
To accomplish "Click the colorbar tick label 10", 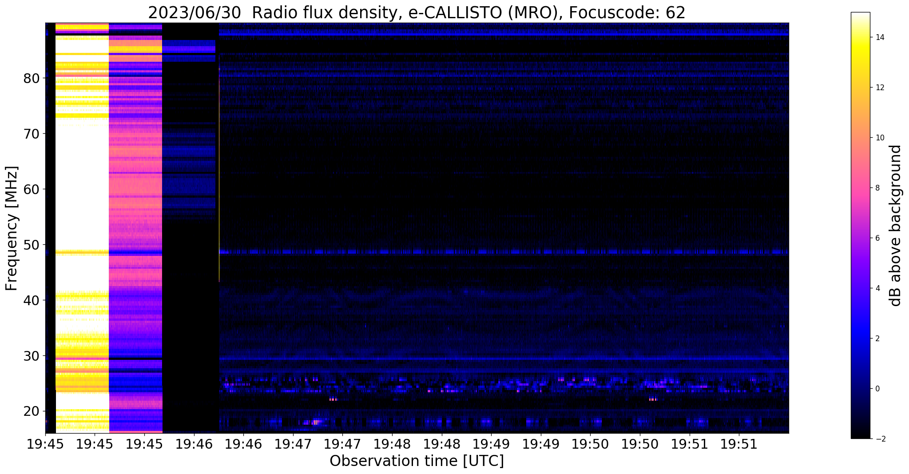I will [879, 138].
